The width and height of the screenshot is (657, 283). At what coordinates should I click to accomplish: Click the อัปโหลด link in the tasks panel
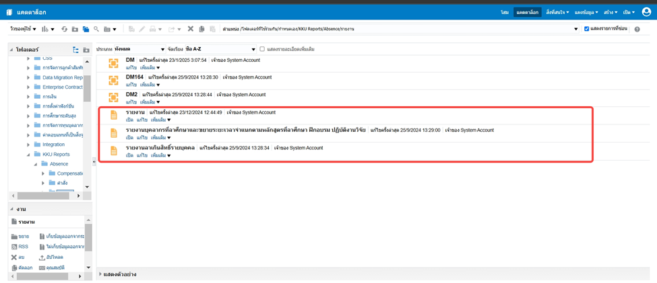[54, 257]
